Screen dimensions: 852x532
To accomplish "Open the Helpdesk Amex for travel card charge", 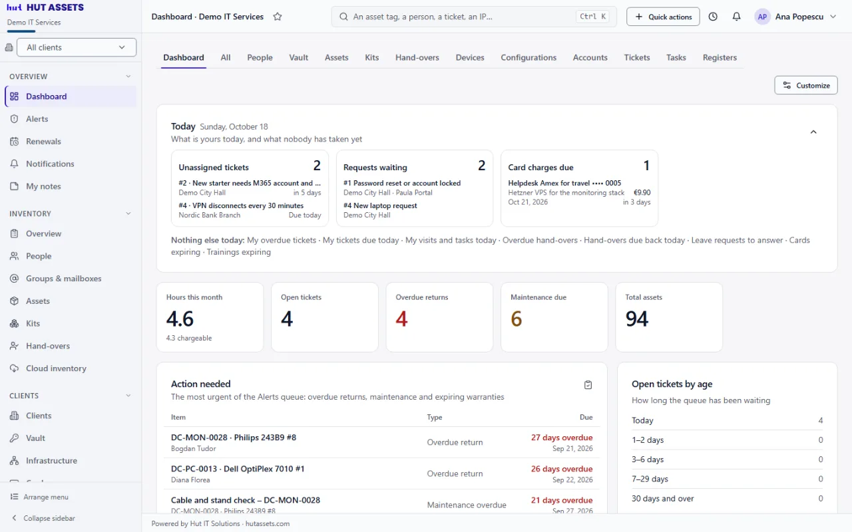I will pyautogui.click(x=579, y=192).
